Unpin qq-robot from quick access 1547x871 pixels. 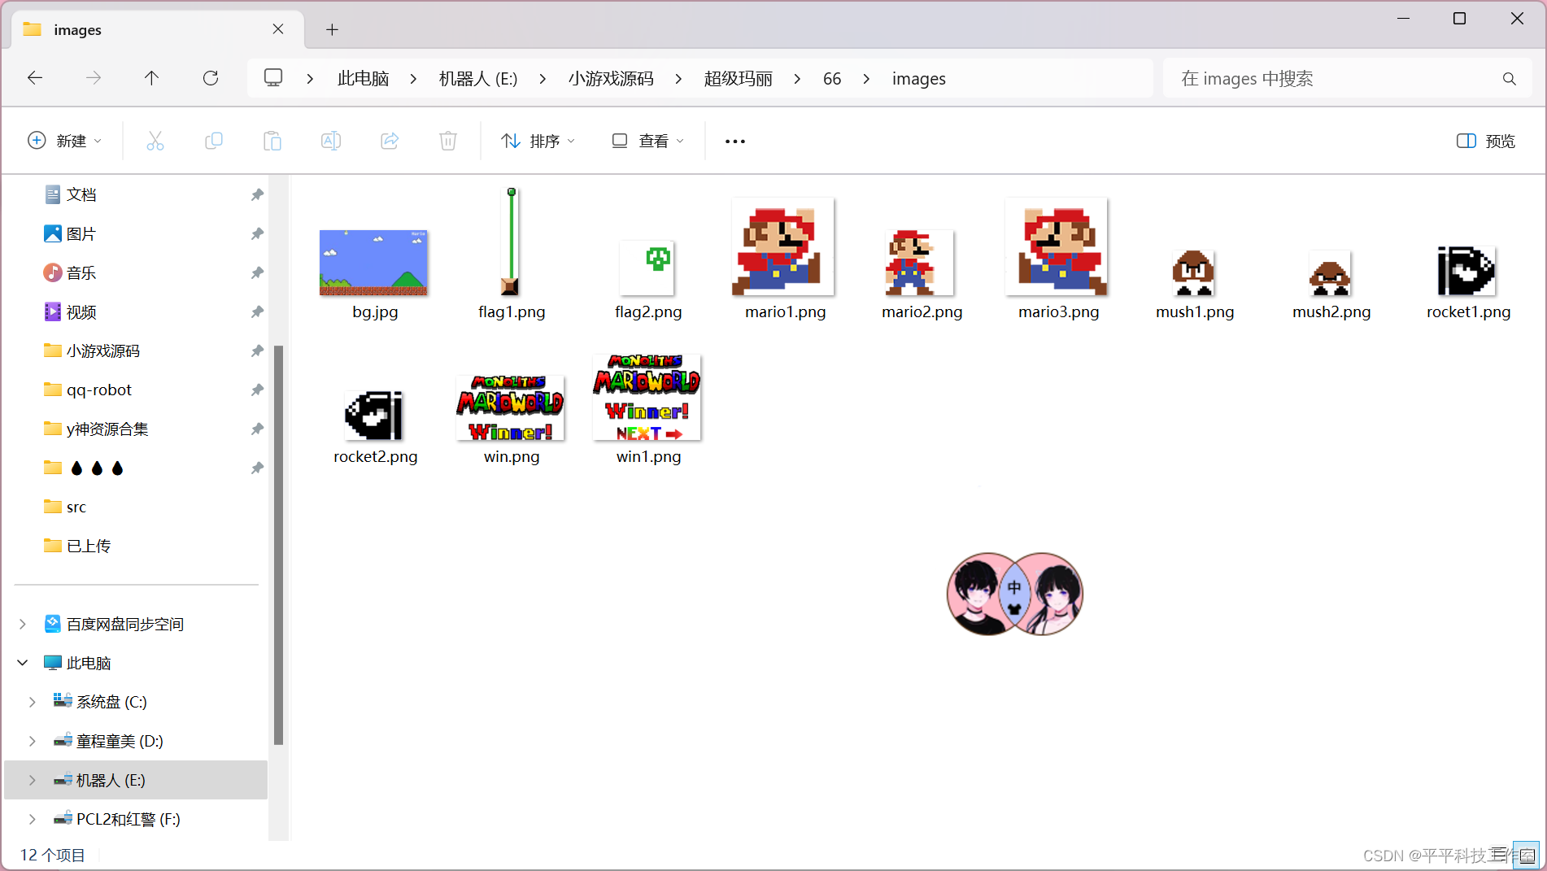pyautogui.click(x=257, y=390)
